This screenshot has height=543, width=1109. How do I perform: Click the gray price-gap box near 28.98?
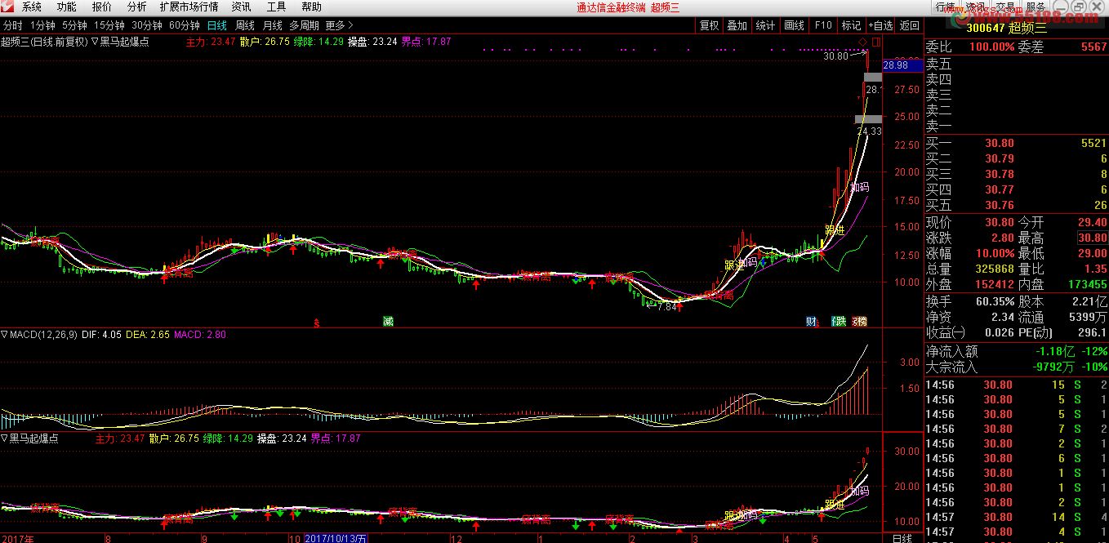tap(873, 78)
